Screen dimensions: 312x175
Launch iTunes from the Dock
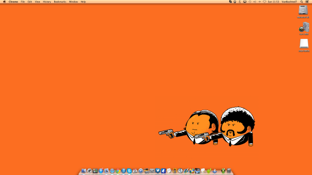tap(123, 171)
